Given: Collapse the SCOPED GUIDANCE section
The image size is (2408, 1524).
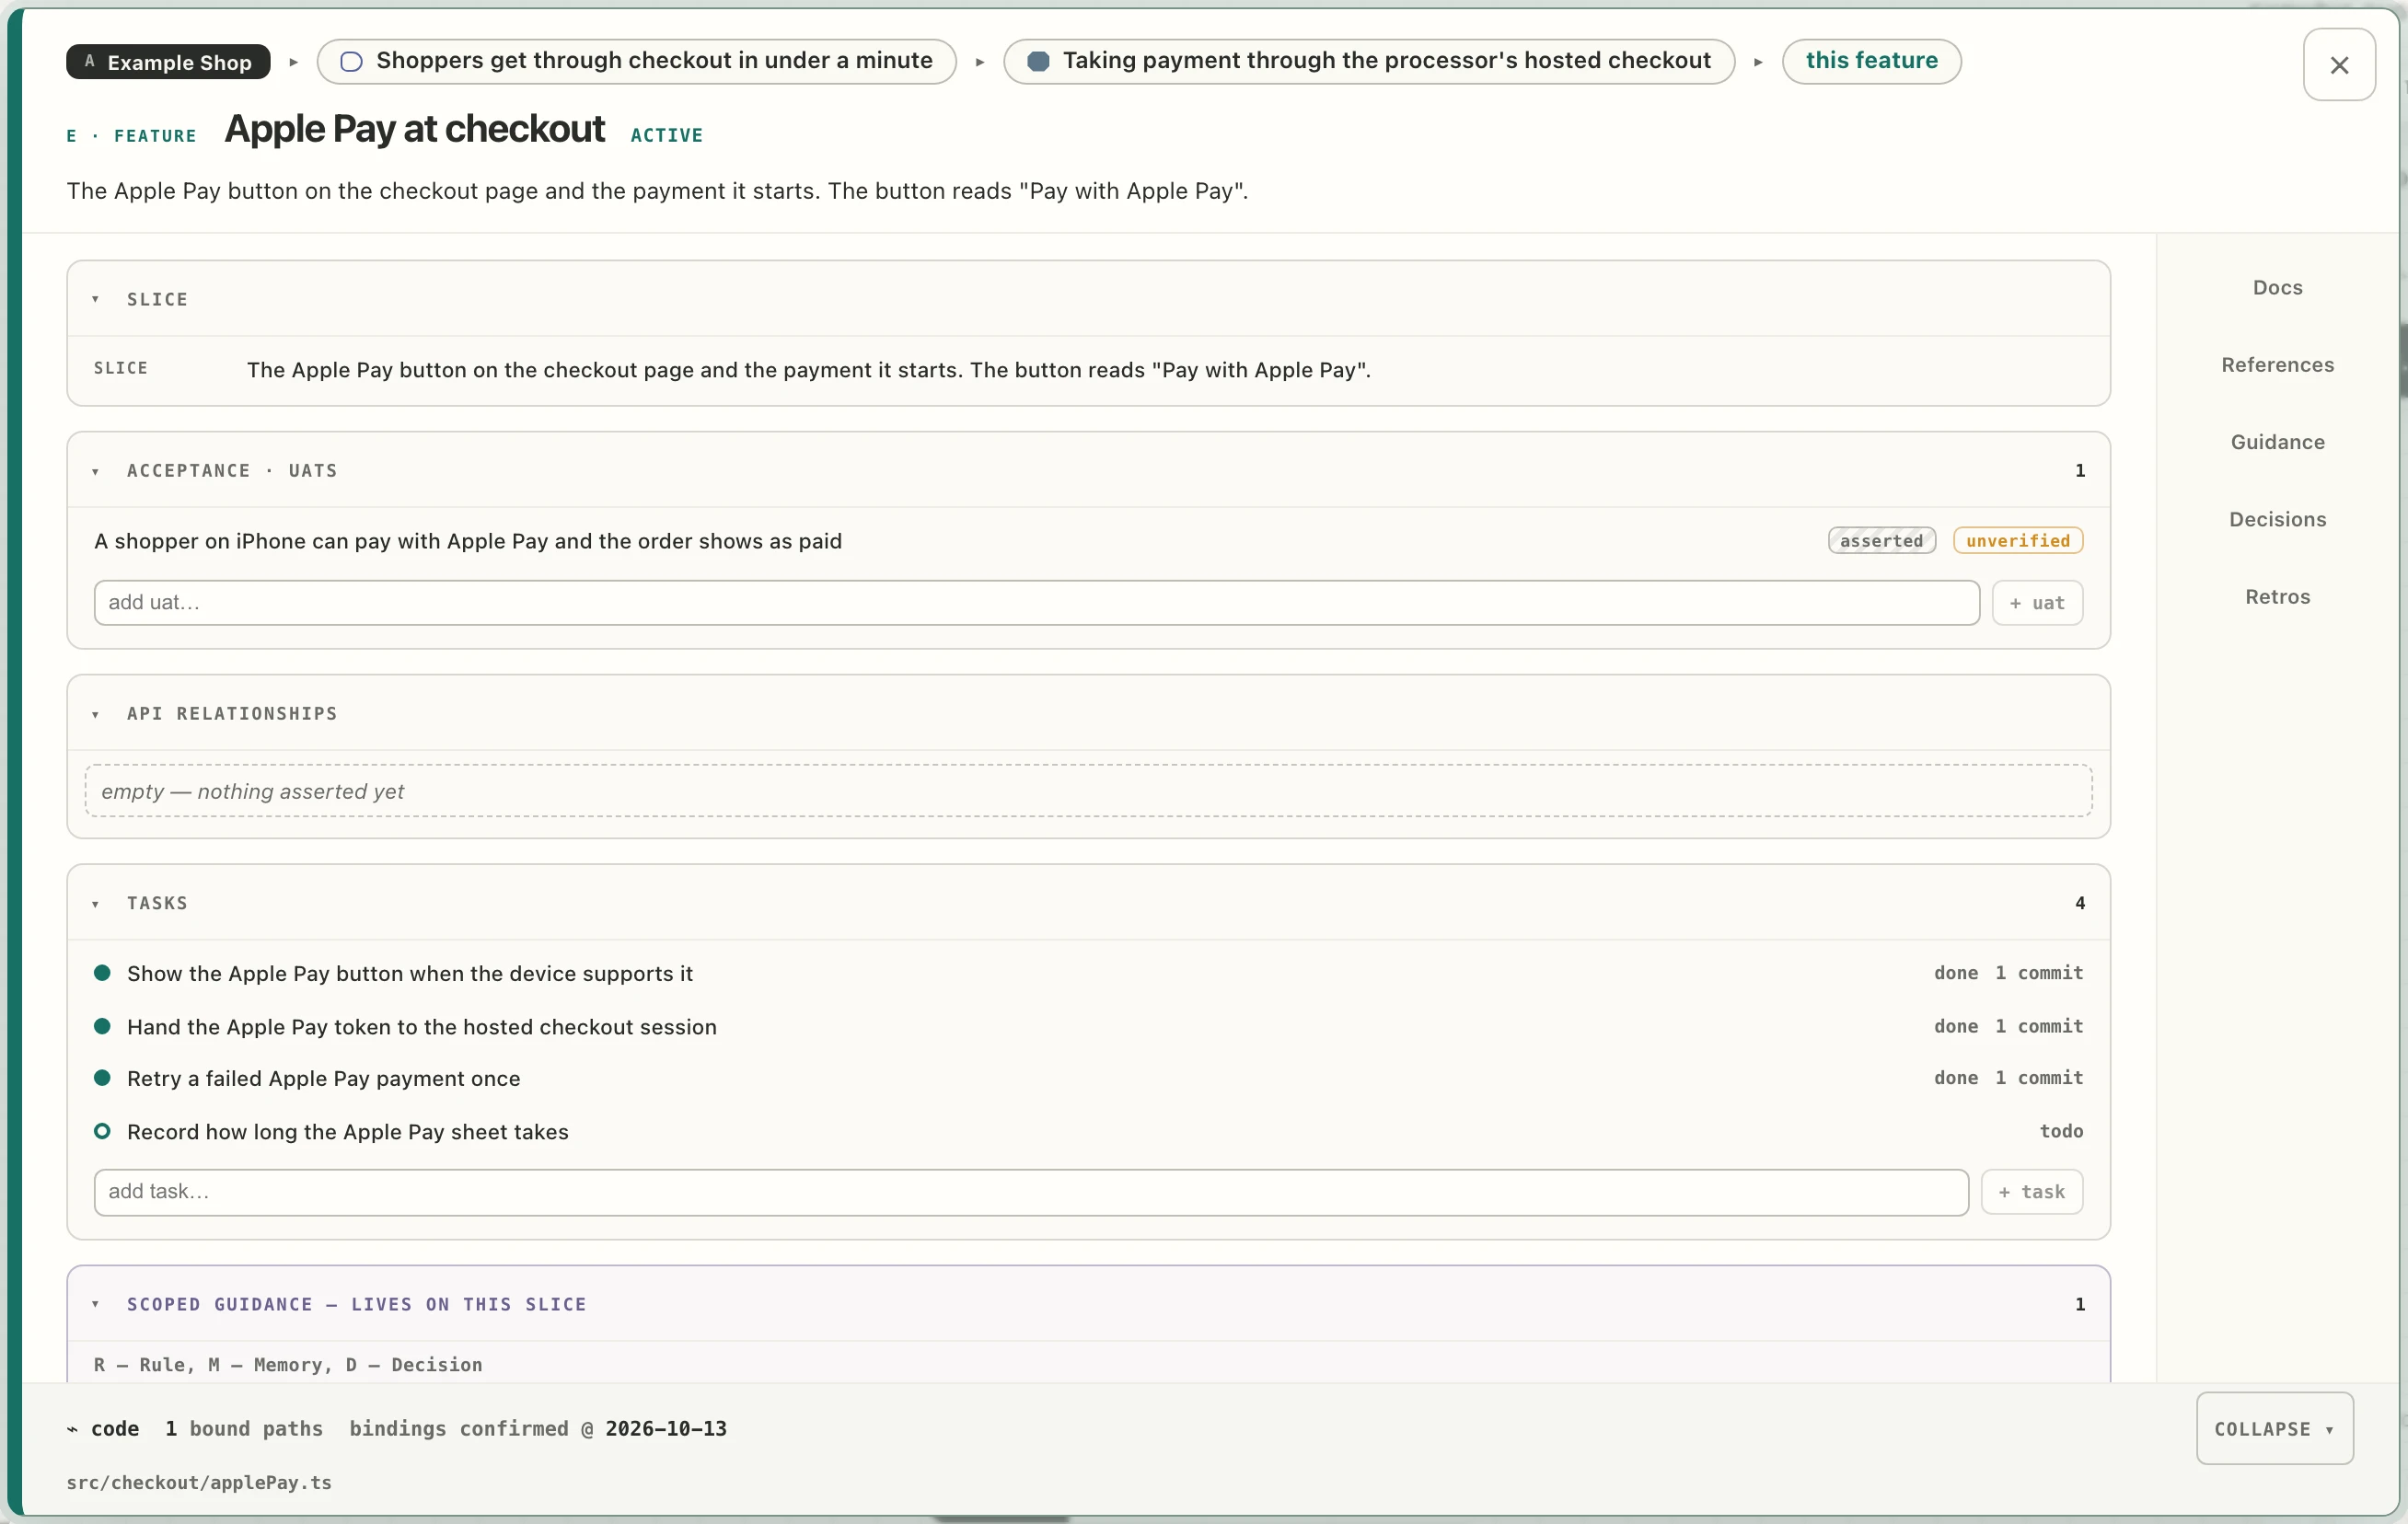Looking at the screenshot, I should (96, 1304).
